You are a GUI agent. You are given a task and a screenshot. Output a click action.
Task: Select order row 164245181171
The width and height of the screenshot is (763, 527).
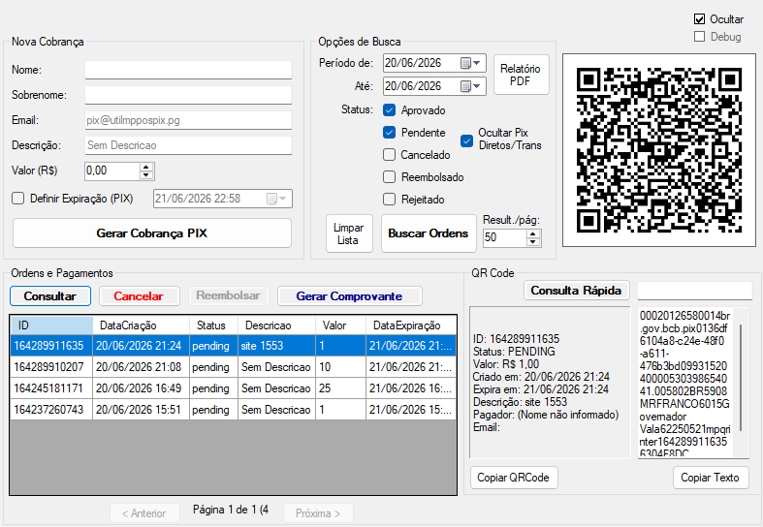(x=233, y=388)
